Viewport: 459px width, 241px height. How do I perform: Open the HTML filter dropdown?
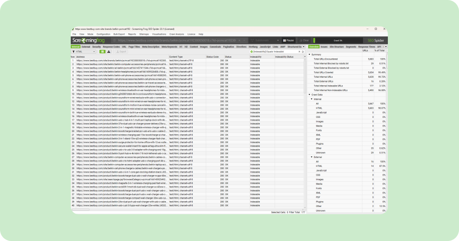(94, 52)
